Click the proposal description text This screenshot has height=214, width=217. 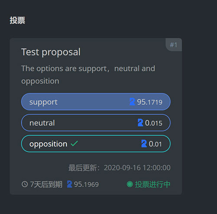88,75
